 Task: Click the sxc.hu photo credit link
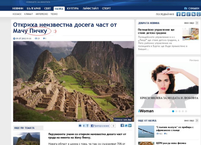coord(127,120)
